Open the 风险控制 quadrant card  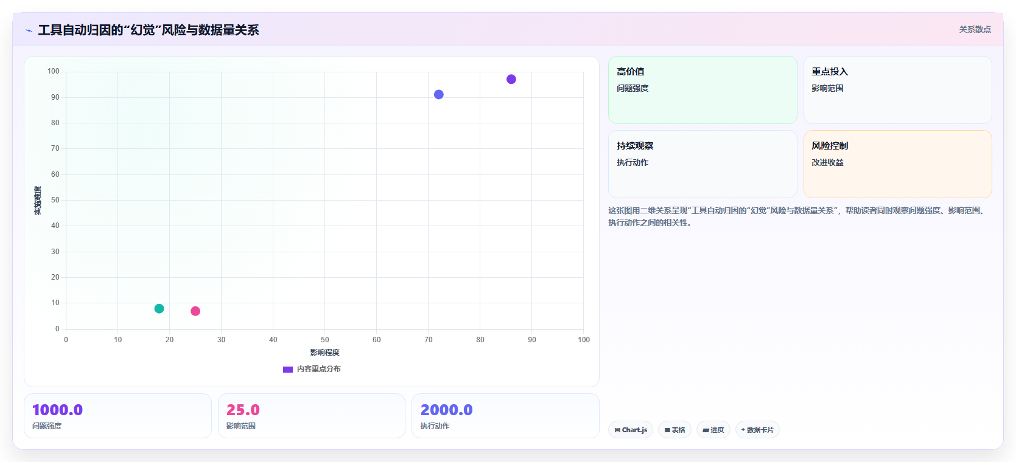897,164
